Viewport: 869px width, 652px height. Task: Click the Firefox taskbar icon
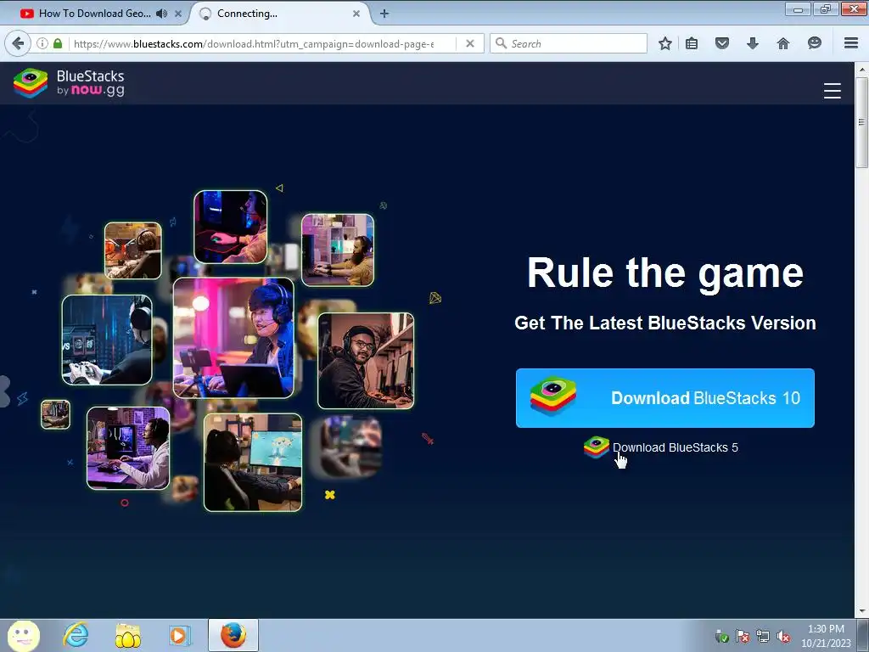point(233,635)
